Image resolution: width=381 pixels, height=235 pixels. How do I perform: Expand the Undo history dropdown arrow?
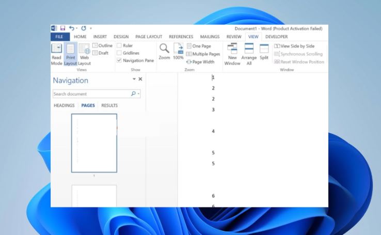coord(76,28)
